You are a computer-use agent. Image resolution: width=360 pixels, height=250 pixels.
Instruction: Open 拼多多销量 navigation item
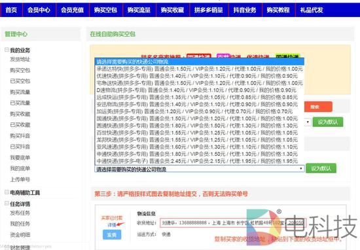(208, 10)
